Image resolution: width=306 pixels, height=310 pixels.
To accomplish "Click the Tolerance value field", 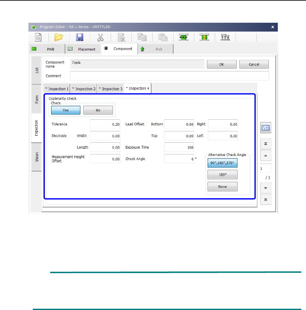I will [x=105, y=124].
